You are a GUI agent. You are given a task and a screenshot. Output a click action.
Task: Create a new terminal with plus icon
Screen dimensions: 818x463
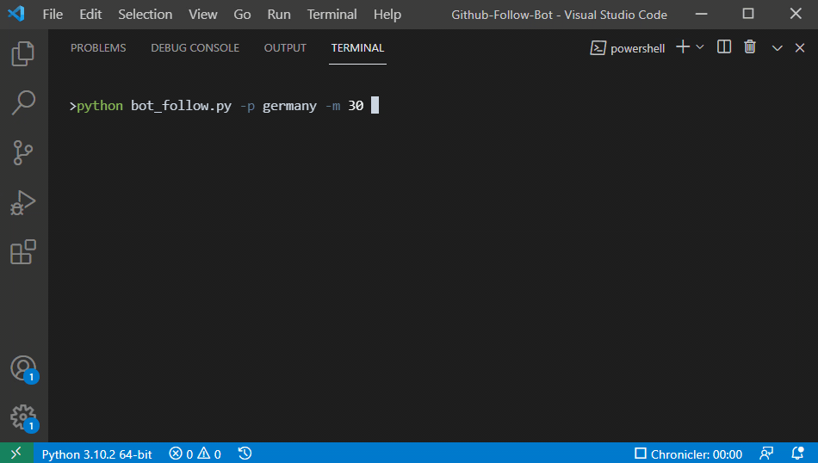[x=682, y=47]
